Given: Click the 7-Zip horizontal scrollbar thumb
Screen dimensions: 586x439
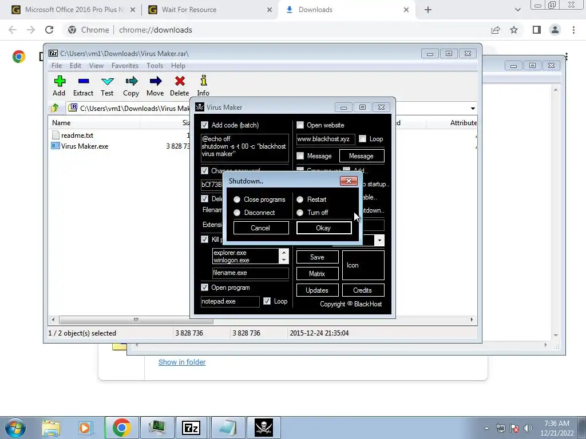Looking at the screenshot, I should (x=136, y=320).
